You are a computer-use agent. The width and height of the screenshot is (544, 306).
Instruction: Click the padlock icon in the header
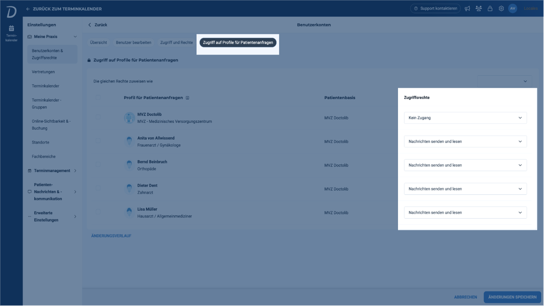click(x=490, y=8)
